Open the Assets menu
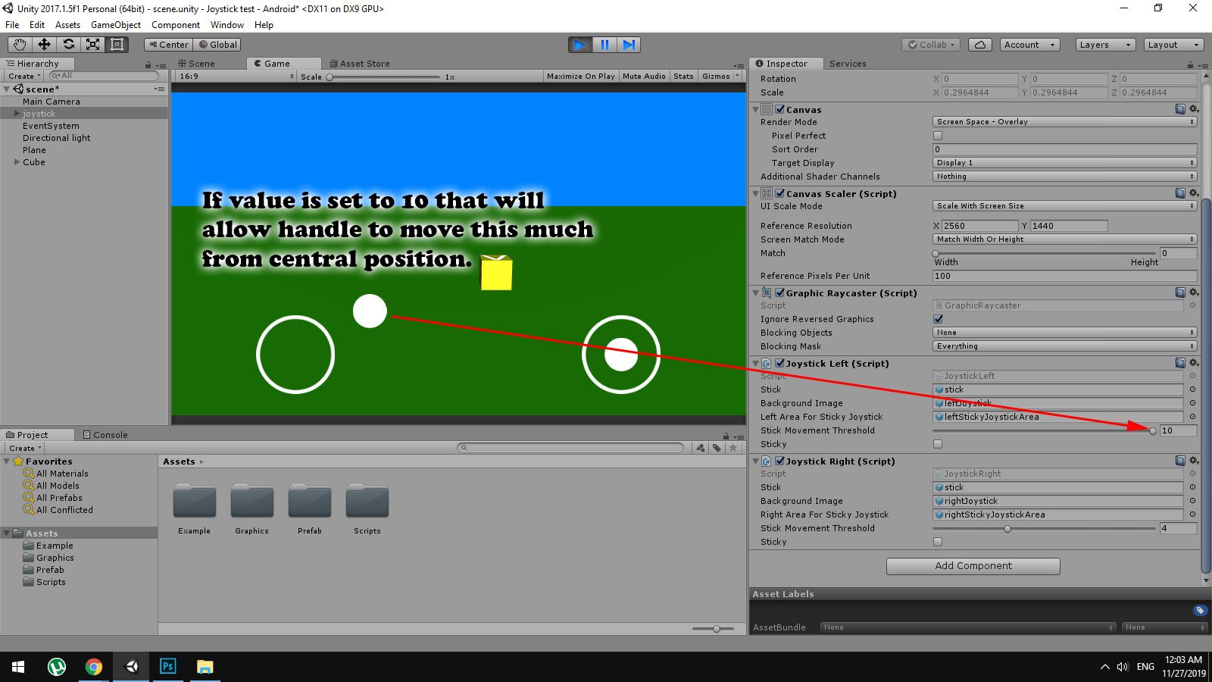Screen dimensions: 1212x682 click(x=67, y=25)
